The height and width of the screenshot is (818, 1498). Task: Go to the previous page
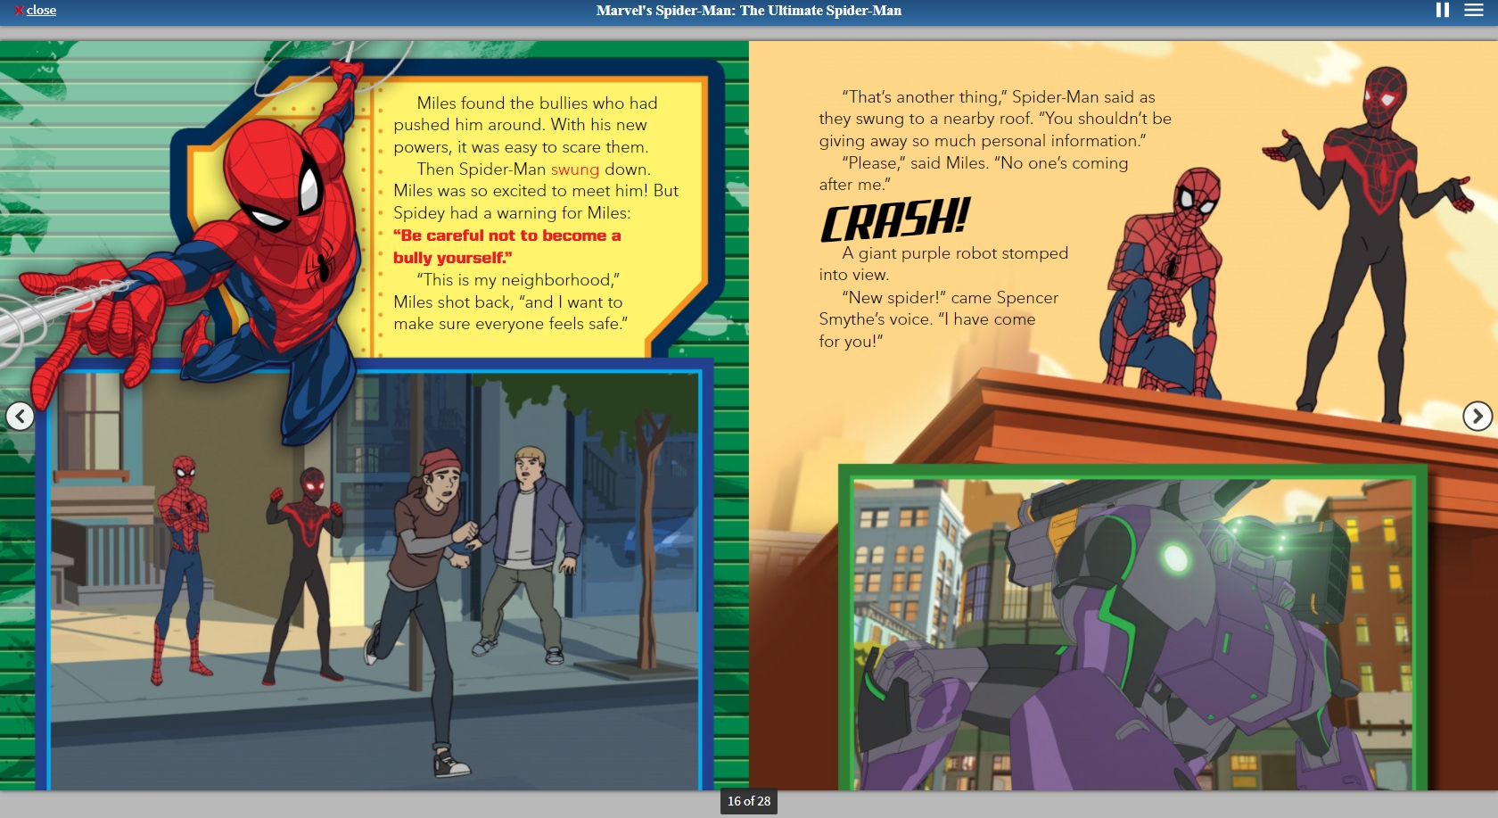pyautogui.click(x=20, y=416)
